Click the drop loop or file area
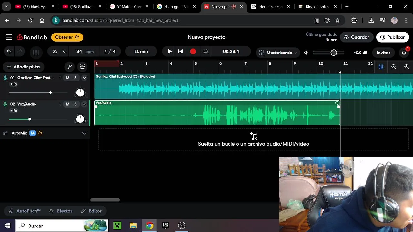This screenshot has height=232, width=413. [254, 140]
